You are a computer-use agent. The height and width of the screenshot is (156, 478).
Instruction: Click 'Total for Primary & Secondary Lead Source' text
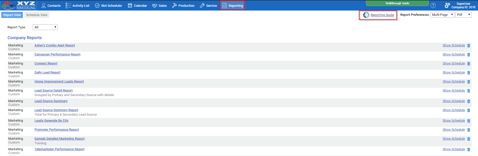(65, 115)
